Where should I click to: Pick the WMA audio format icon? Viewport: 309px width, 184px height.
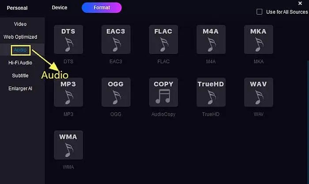click(x=68, y=145)
